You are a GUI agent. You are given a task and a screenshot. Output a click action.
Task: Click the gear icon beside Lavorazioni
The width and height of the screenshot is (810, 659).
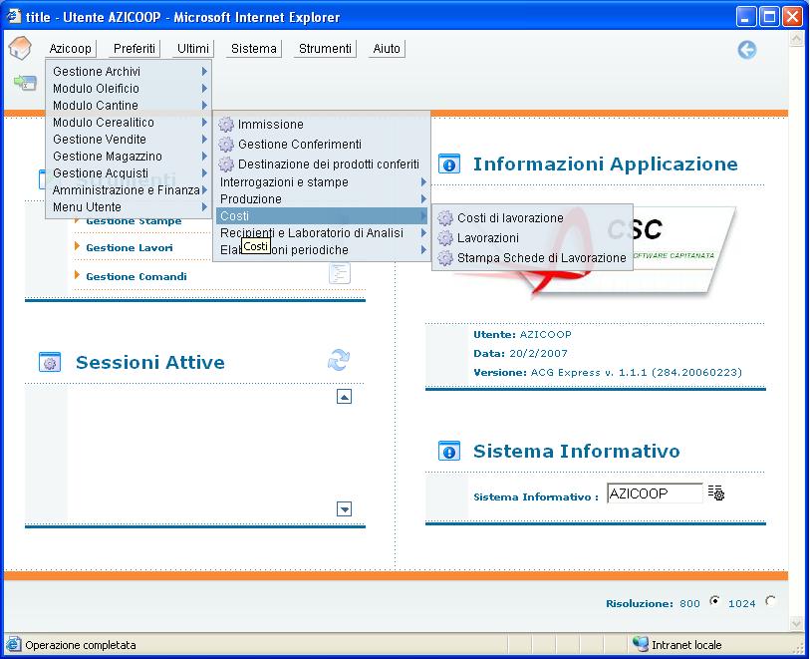[445, 237]
